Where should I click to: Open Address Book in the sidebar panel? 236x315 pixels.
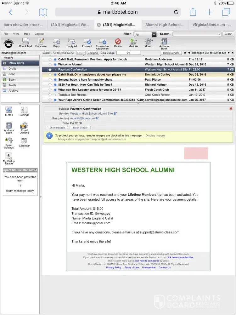pos(9,128)
